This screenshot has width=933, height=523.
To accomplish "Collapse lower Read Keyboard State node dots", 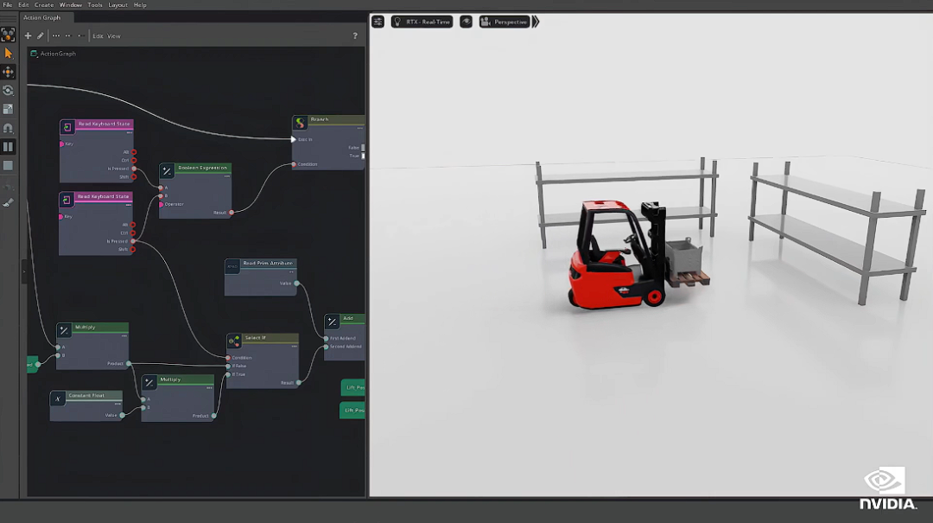I will pos(128,205).
